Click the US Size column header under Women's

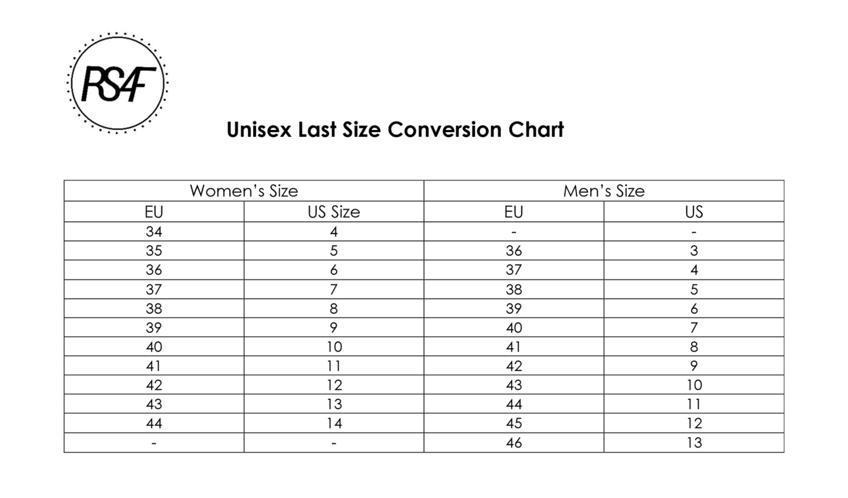[x=334, y=212]
